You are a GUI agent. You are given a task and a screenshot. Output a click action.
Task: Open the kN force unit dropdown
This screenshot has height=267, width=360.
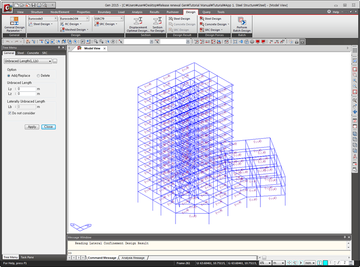click(x=265, y=263)
